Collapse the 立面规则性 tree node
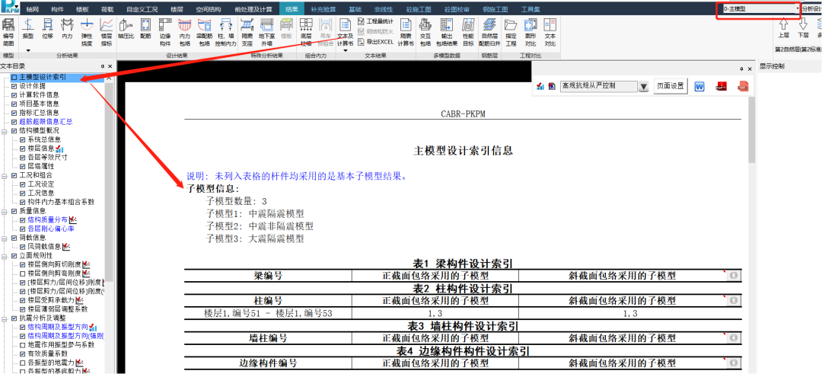The image size is (822, 374). (5, 255)
